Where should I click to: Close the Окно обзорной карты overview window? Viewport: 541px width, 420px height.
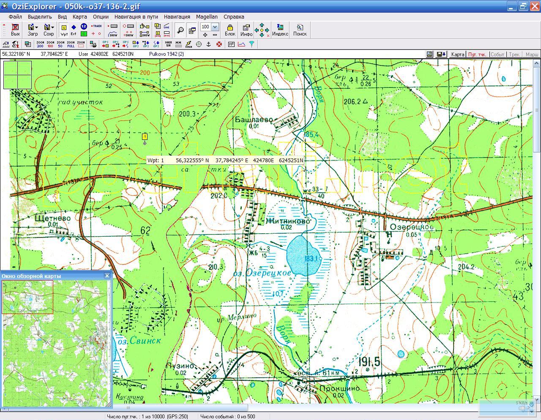(x=107, y=275)
